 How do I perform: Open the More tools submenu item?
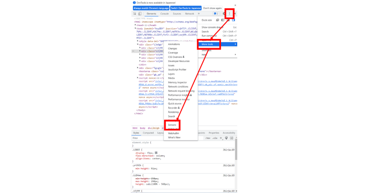(x=217, y=44)
